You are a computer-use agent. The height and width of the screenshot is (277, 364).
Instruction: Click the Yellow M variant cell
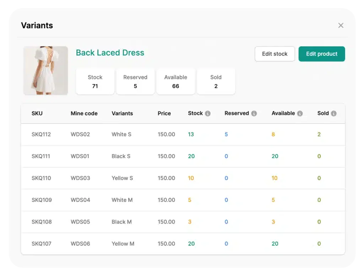point(123,244)
